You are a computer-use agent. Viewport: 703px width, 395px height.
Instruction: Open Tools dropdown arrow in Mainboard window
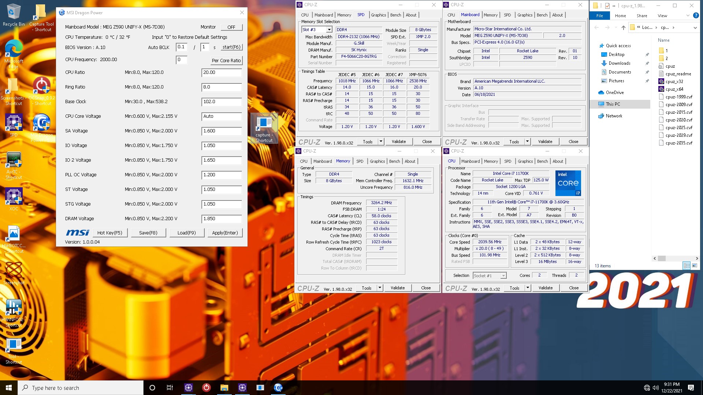pos(527,142)
